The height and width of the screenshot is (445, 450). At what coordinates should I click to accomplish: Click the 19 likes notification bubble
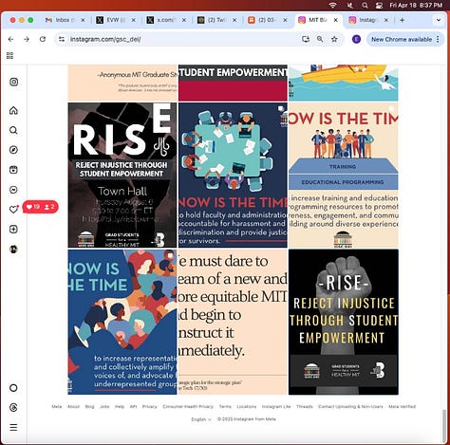(x=41, y=207)
